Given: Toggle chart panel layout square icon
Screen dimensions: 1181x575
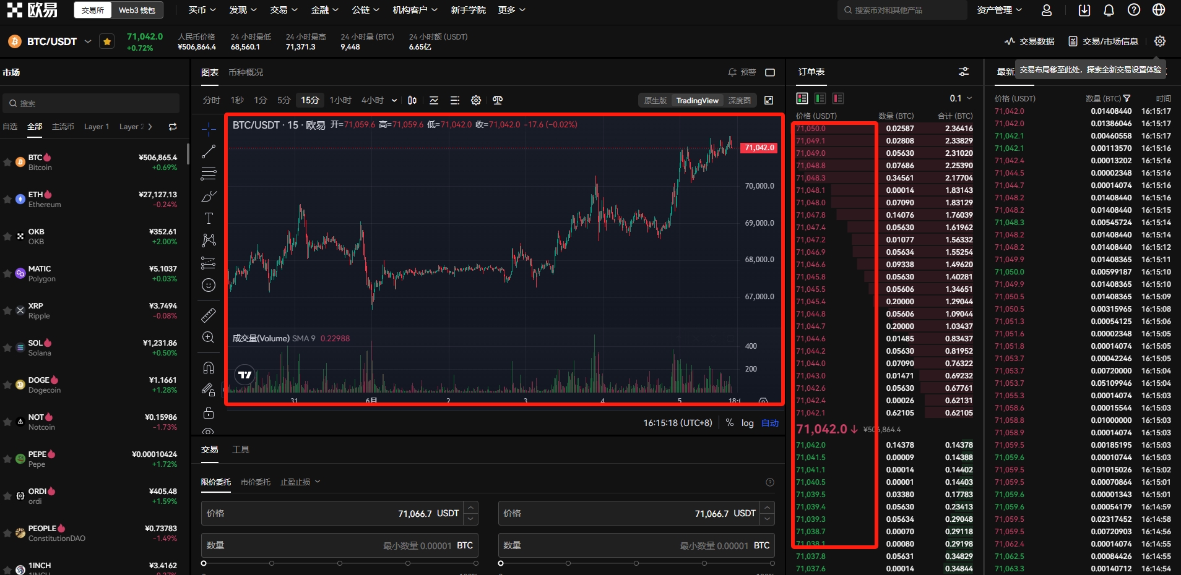Looking at the screenshot, I should (770, 72).
